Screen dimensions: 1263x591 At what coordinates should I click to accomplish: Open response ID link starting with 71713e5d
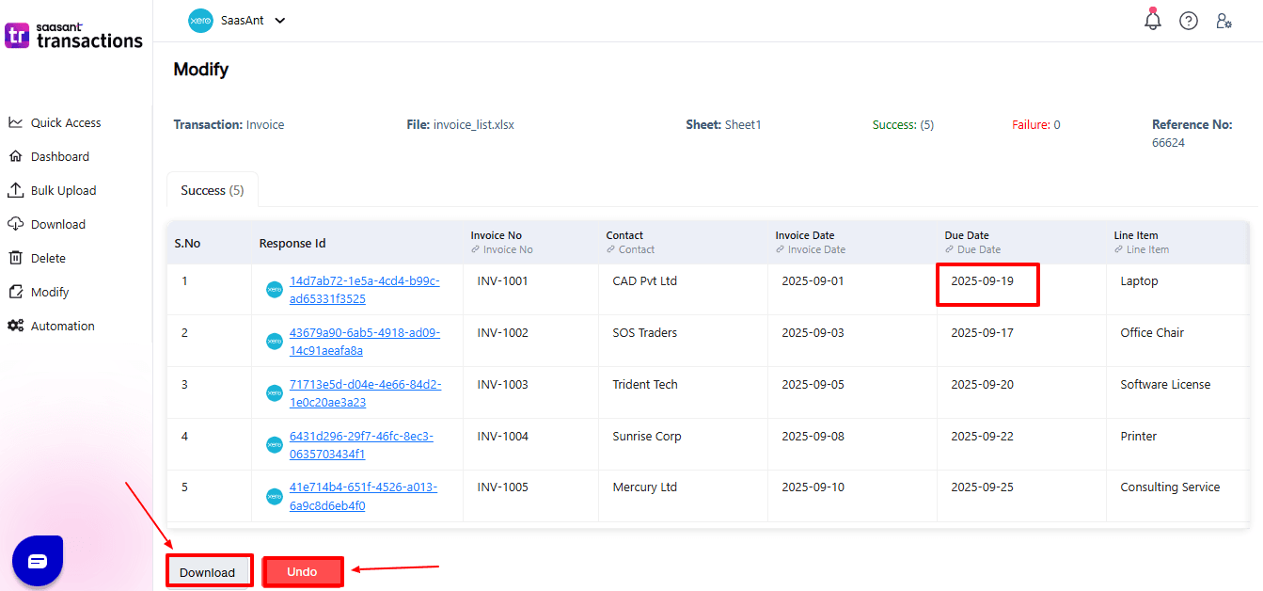365,392
